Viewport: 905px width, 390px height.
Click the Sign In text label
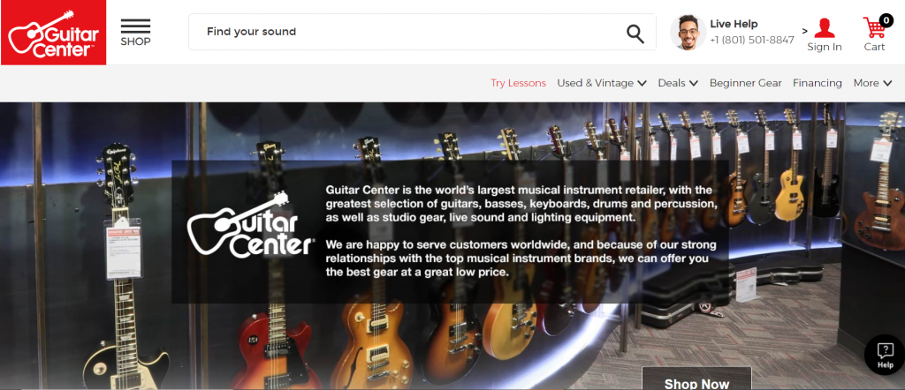[x=825, y=48]
